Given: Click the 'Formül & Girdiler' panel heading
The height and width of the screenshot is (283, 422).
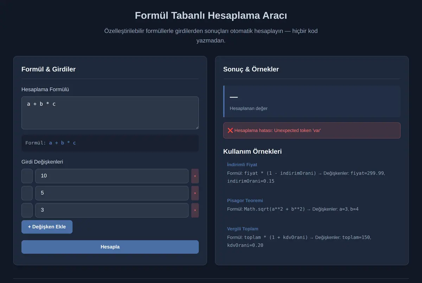Looking at the screenshot, I should point(49,69).
